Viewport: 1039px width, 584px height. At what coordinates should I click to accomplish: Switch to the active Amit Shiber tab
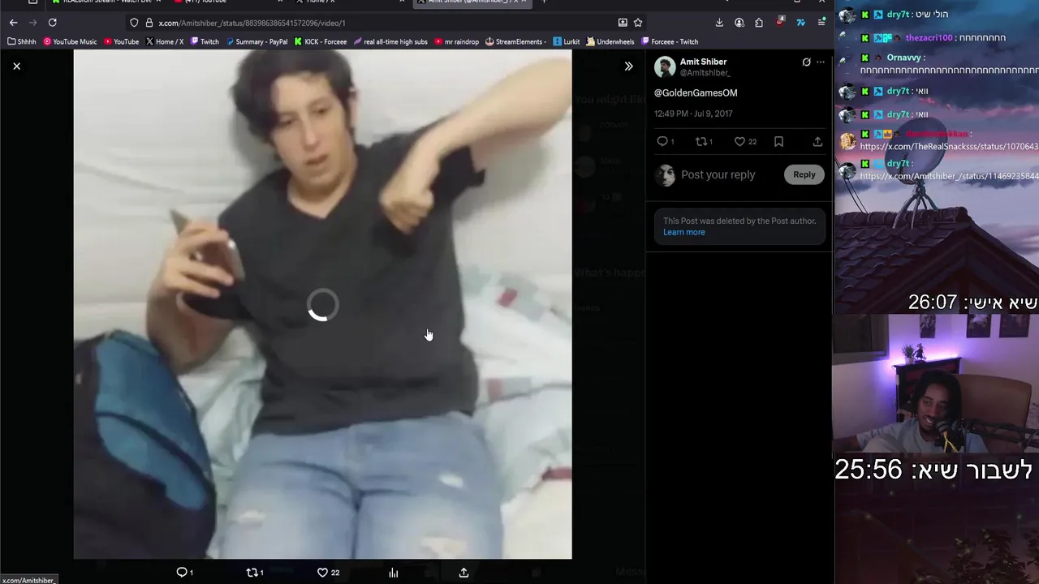click(471, 2)
